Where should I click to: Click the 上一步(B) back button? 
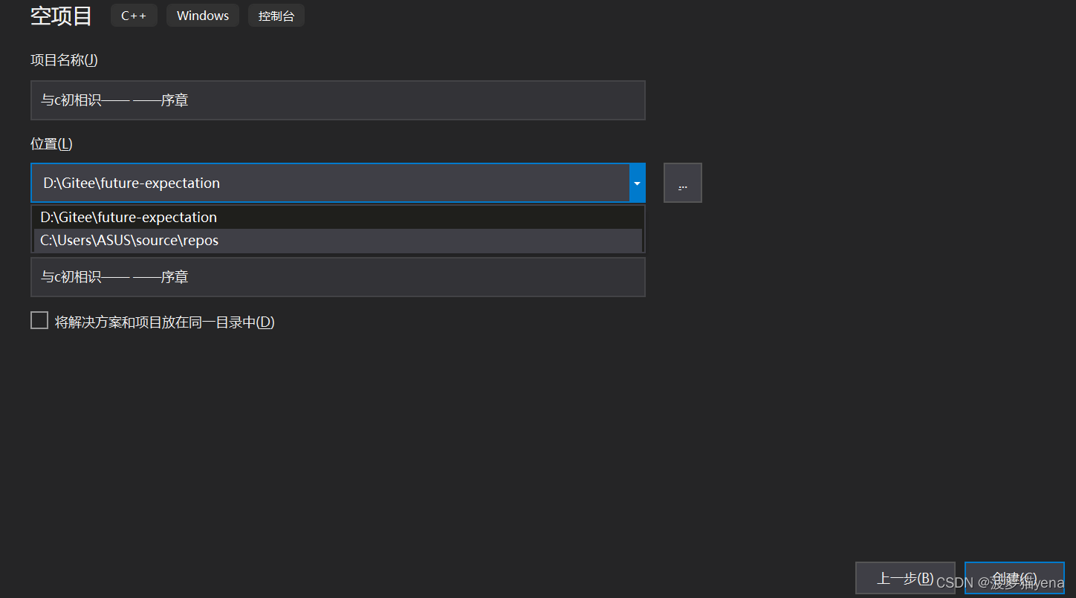(x=905, y=578)
